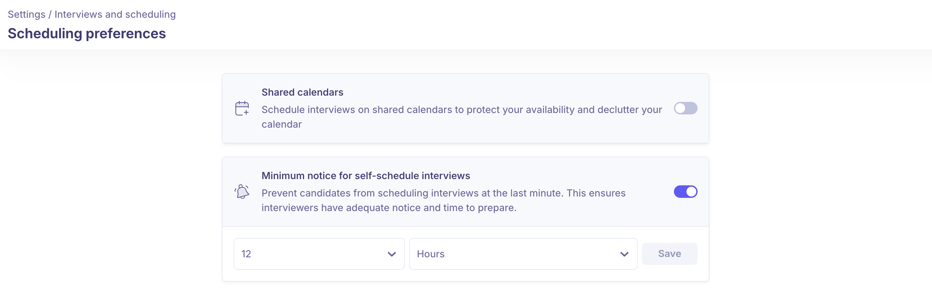The height and width of the screenshot is (306, 932).
Task: Click the shared calendar plus icon
Action: (242, 108)
